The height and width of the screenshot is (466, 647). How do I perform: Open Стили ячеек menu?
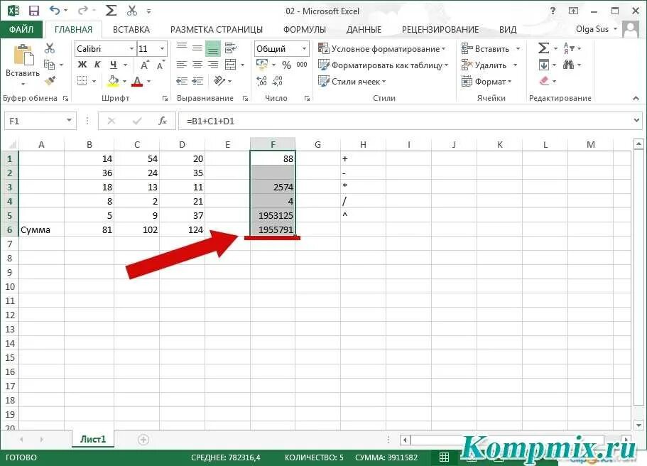[352, 81]
